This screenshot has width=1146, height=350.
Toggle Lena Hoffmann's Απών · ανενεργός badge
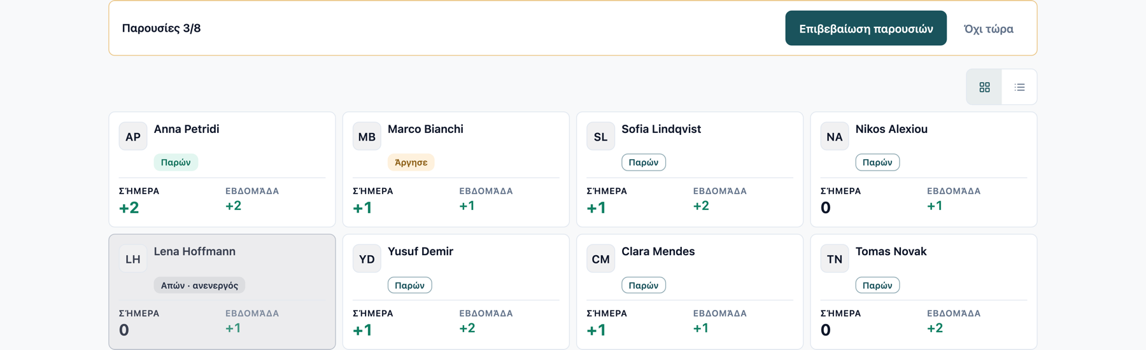point(199,285)
